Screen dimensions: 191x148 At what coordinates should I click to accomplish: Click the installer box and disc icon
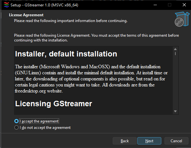point(182,19)
